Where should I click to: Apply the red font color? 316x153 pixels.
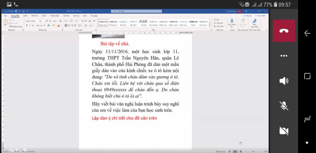coord(58,25)
